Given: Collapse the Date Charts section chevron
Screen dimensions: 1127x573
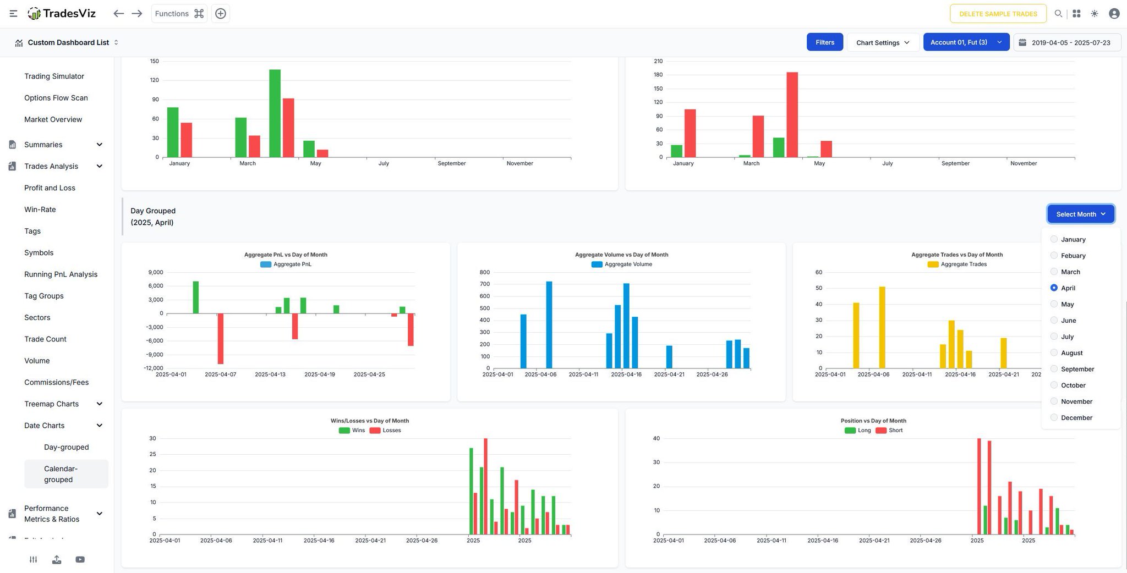Looking at the screenshot, I should (100, 426).
